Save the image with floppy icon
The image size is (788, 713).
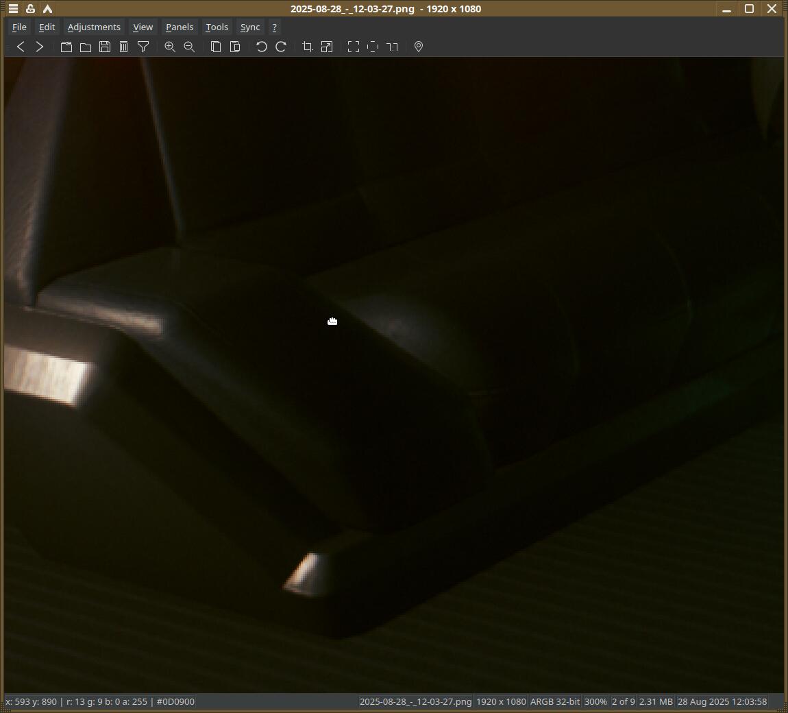tap(105, 47)
